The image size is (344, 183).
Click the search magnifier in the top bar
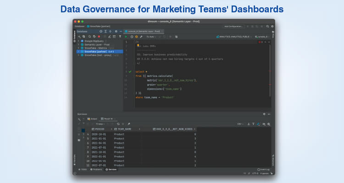pos(267,27)
